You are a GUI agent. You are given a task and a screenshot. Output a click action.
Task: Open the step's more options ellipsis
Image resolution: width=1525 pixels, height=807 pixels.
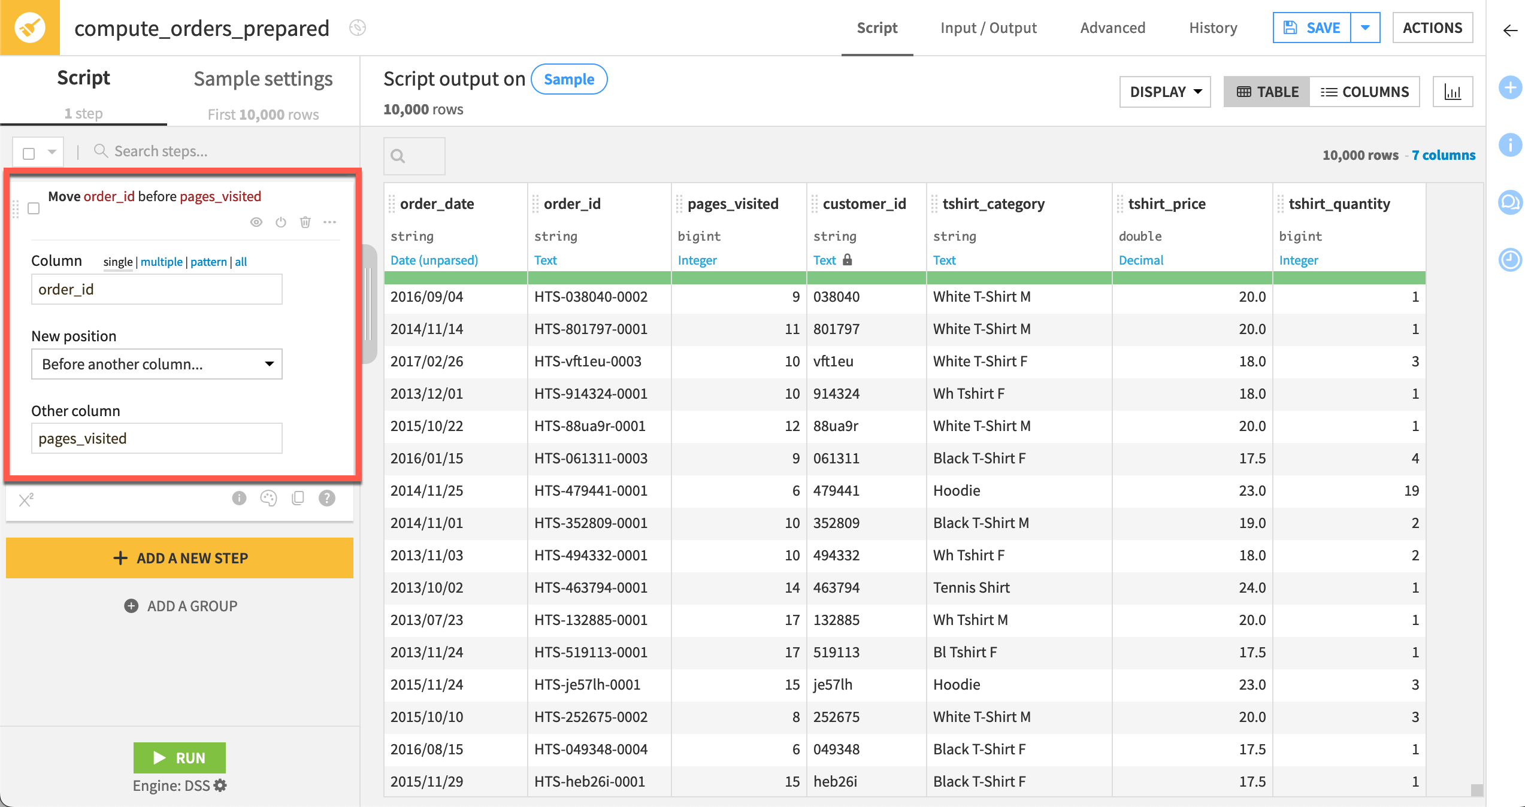(329, 222)
